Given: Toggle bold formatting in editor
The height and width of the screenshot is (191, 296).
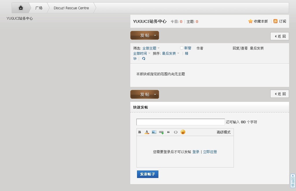Looking at the screenshot, I should tap(140, 132).
